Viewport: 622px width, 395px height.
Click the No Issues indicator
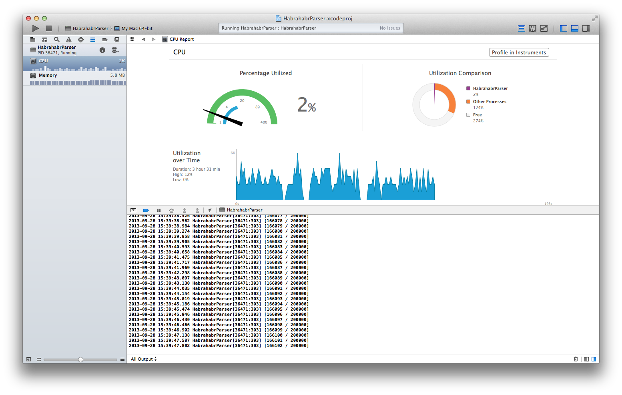[390, 28]
